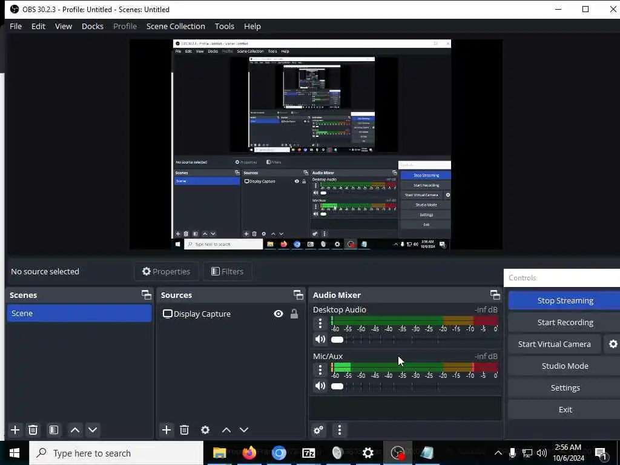The height and width of the screenshot is (465, 620).
Task: Remove selected scene with trash icon
Action: click(x=33, y=430)
